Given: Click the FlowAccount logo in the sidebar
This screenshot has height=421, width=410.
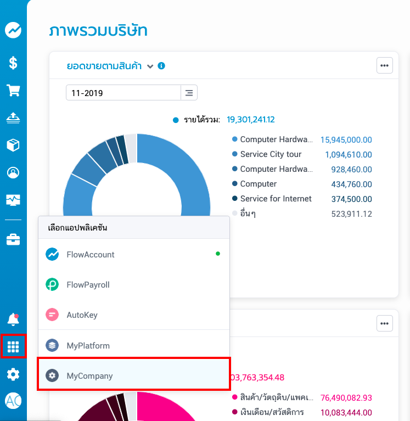Looking at the screenshot, I should (13, 30).
